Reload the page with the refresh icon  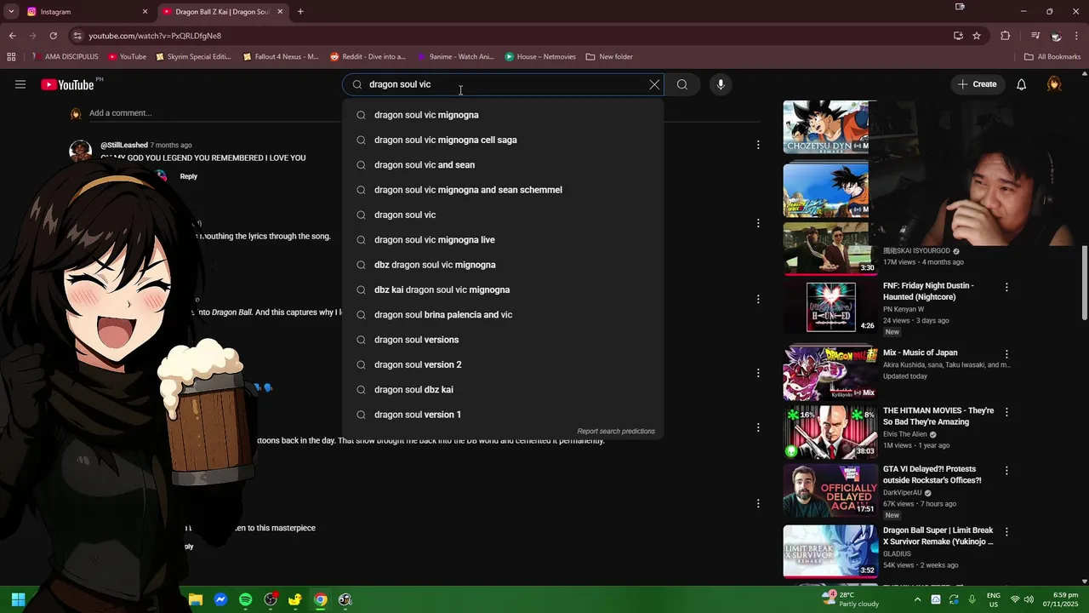(53, 36)
